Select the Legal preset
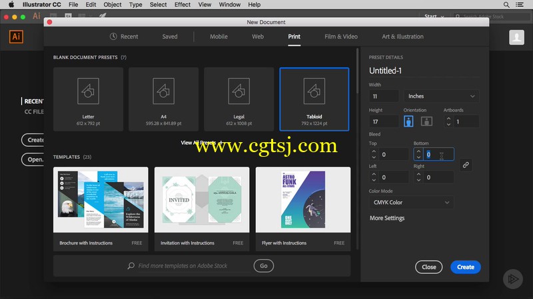This screenshot has width=533, height=299. 239,99
